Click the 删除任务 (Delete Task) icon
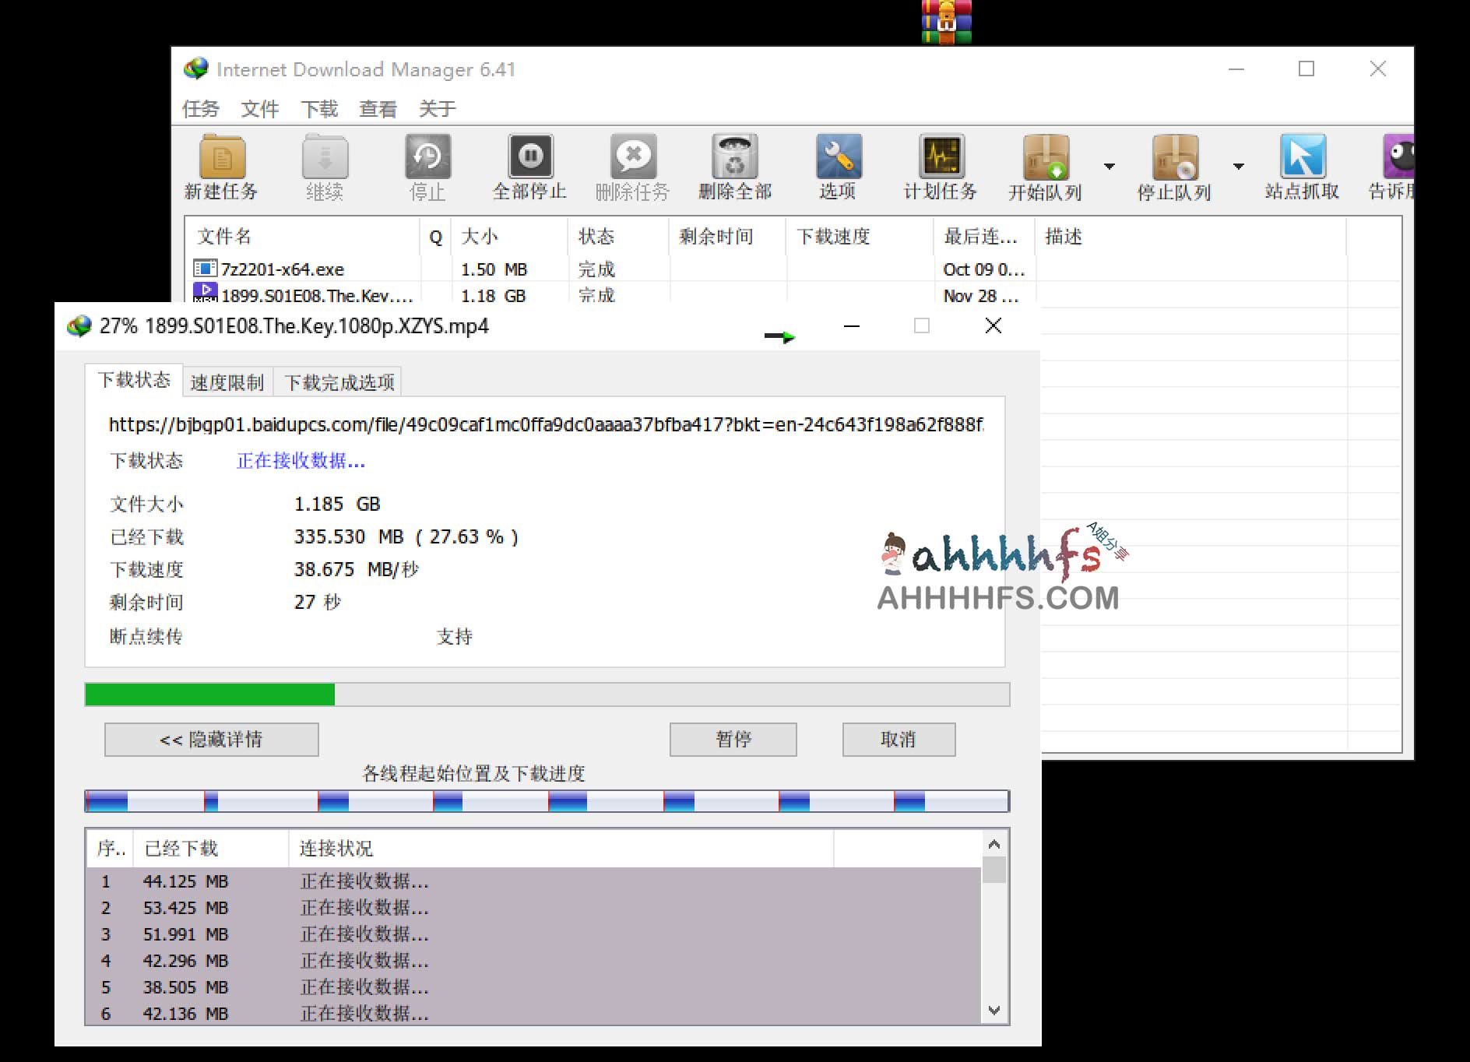The width and height of the screenshot is (1470, 1062). coord(633,166)
